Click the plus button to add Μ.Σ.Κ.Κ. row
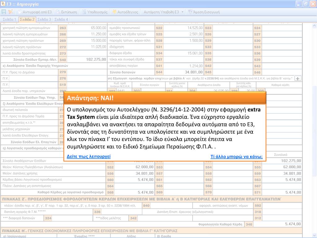Screen dimensions: 317x238 click(297, 78)
